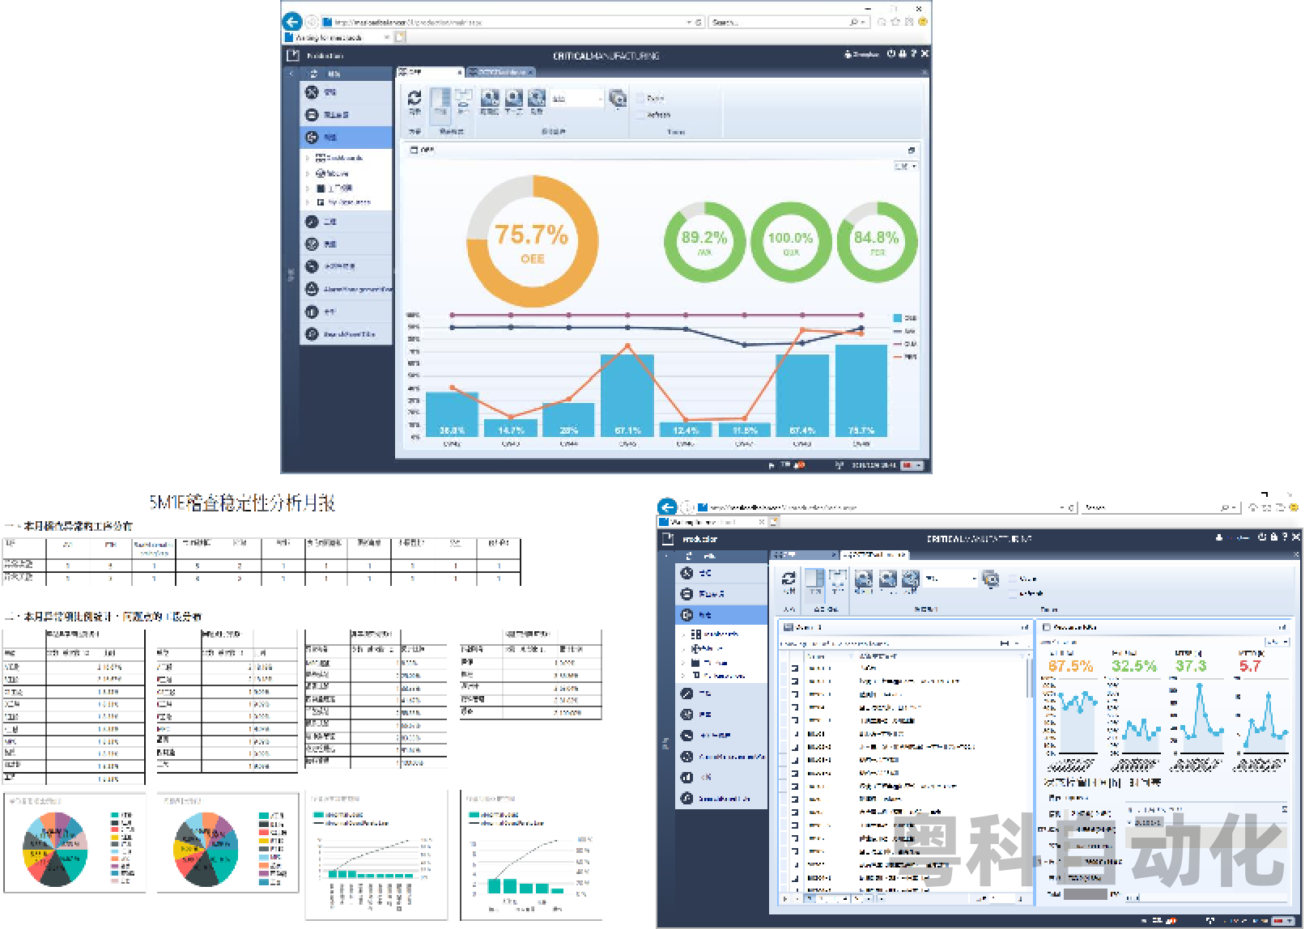This screenshot has height=929, width=1305.
Task: Toggle the Refresh checkbox in the OEE dashboard ribbon
Action: click(x=640, y=115)
